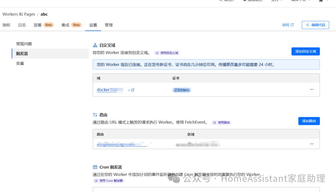Switch to the 集成 Beta tab
Image resolution: width=336 pixels, height=192 pixels.
(x=71, y=25)
